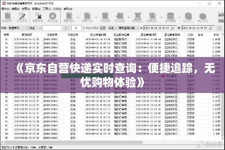Viewport: 225px width, 150px height.
Task: Open the end date picker after 到
Action: pyautogui.click(x=212, y=28)
